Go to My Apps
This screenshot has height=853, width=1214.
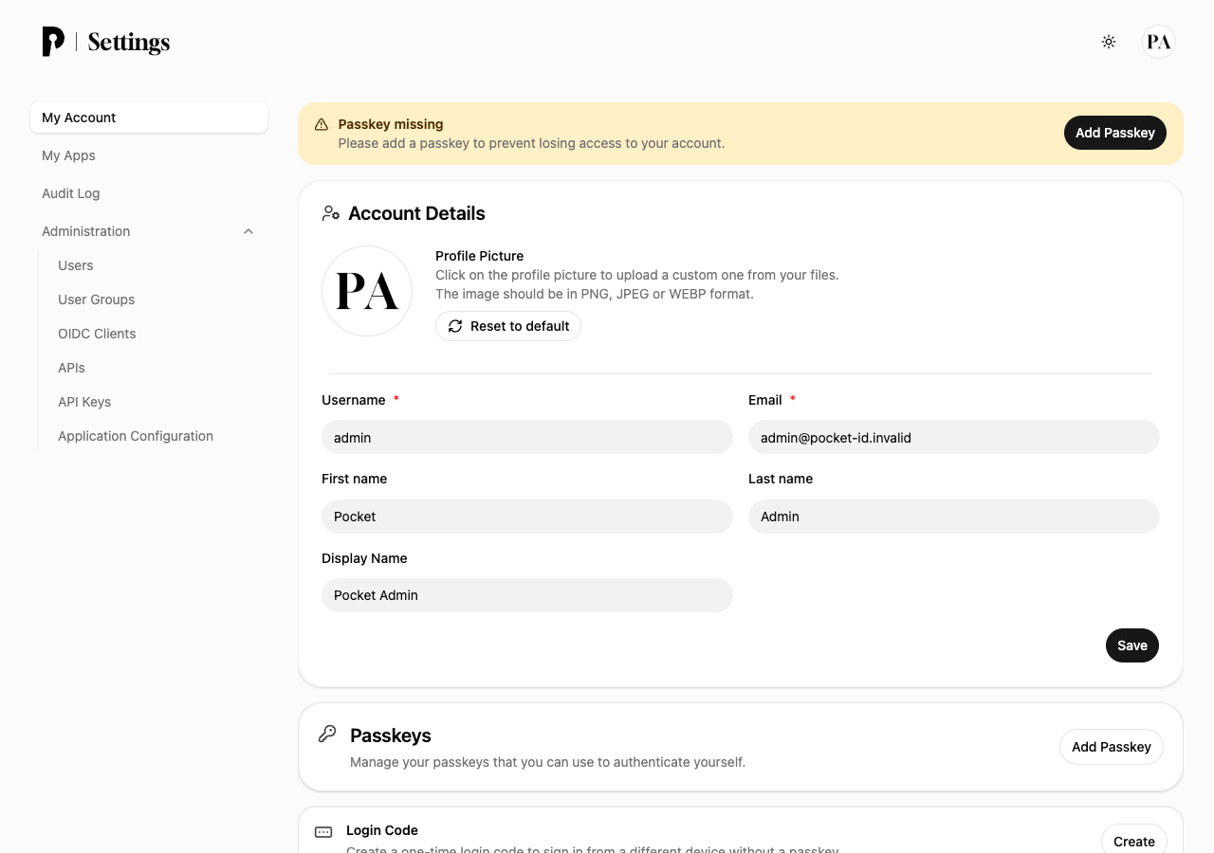149,155
